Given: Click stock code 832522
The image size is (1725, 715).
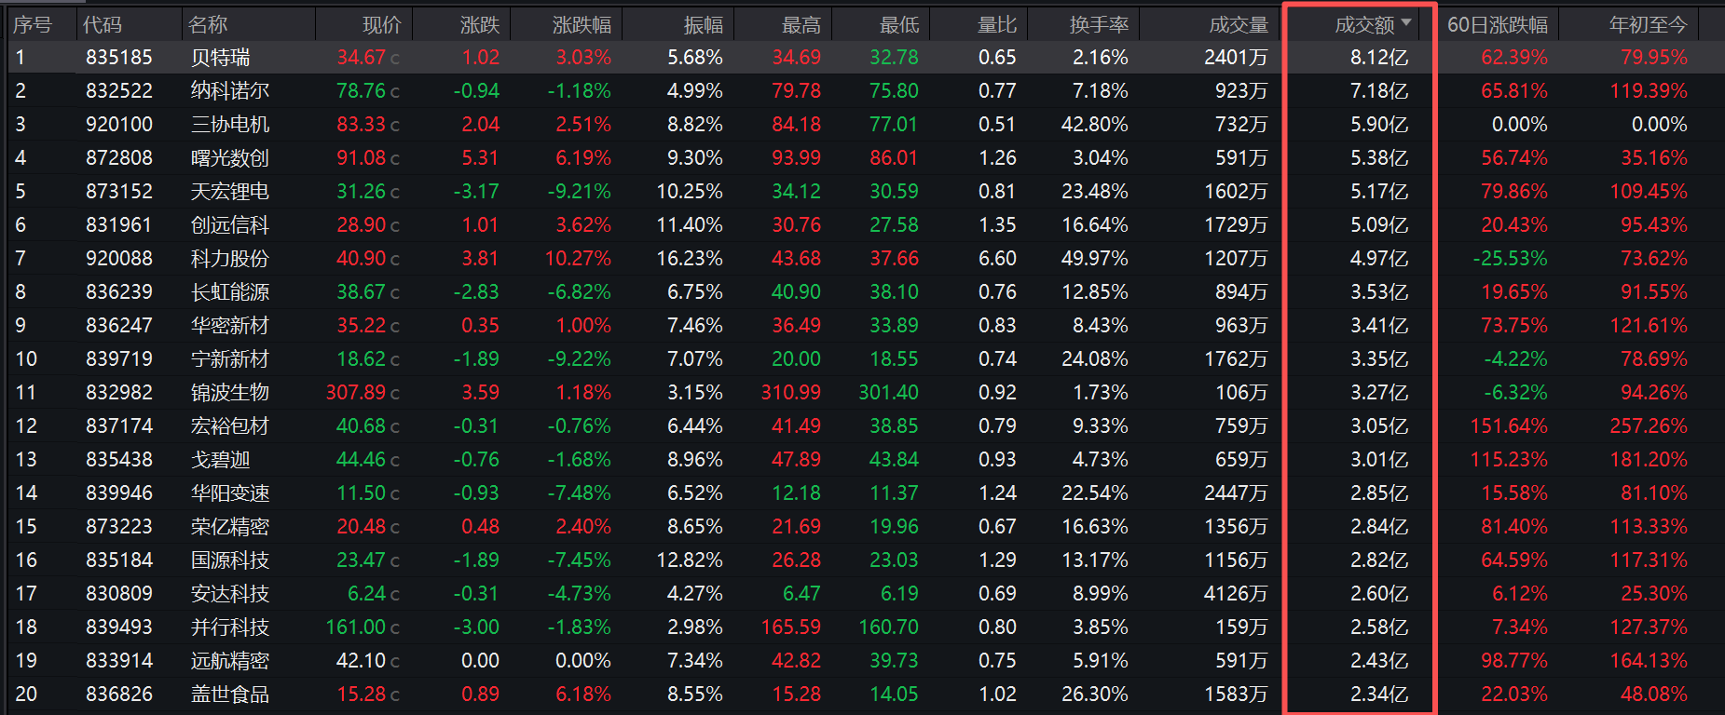Looking at the screenshot, I should 119,91.
